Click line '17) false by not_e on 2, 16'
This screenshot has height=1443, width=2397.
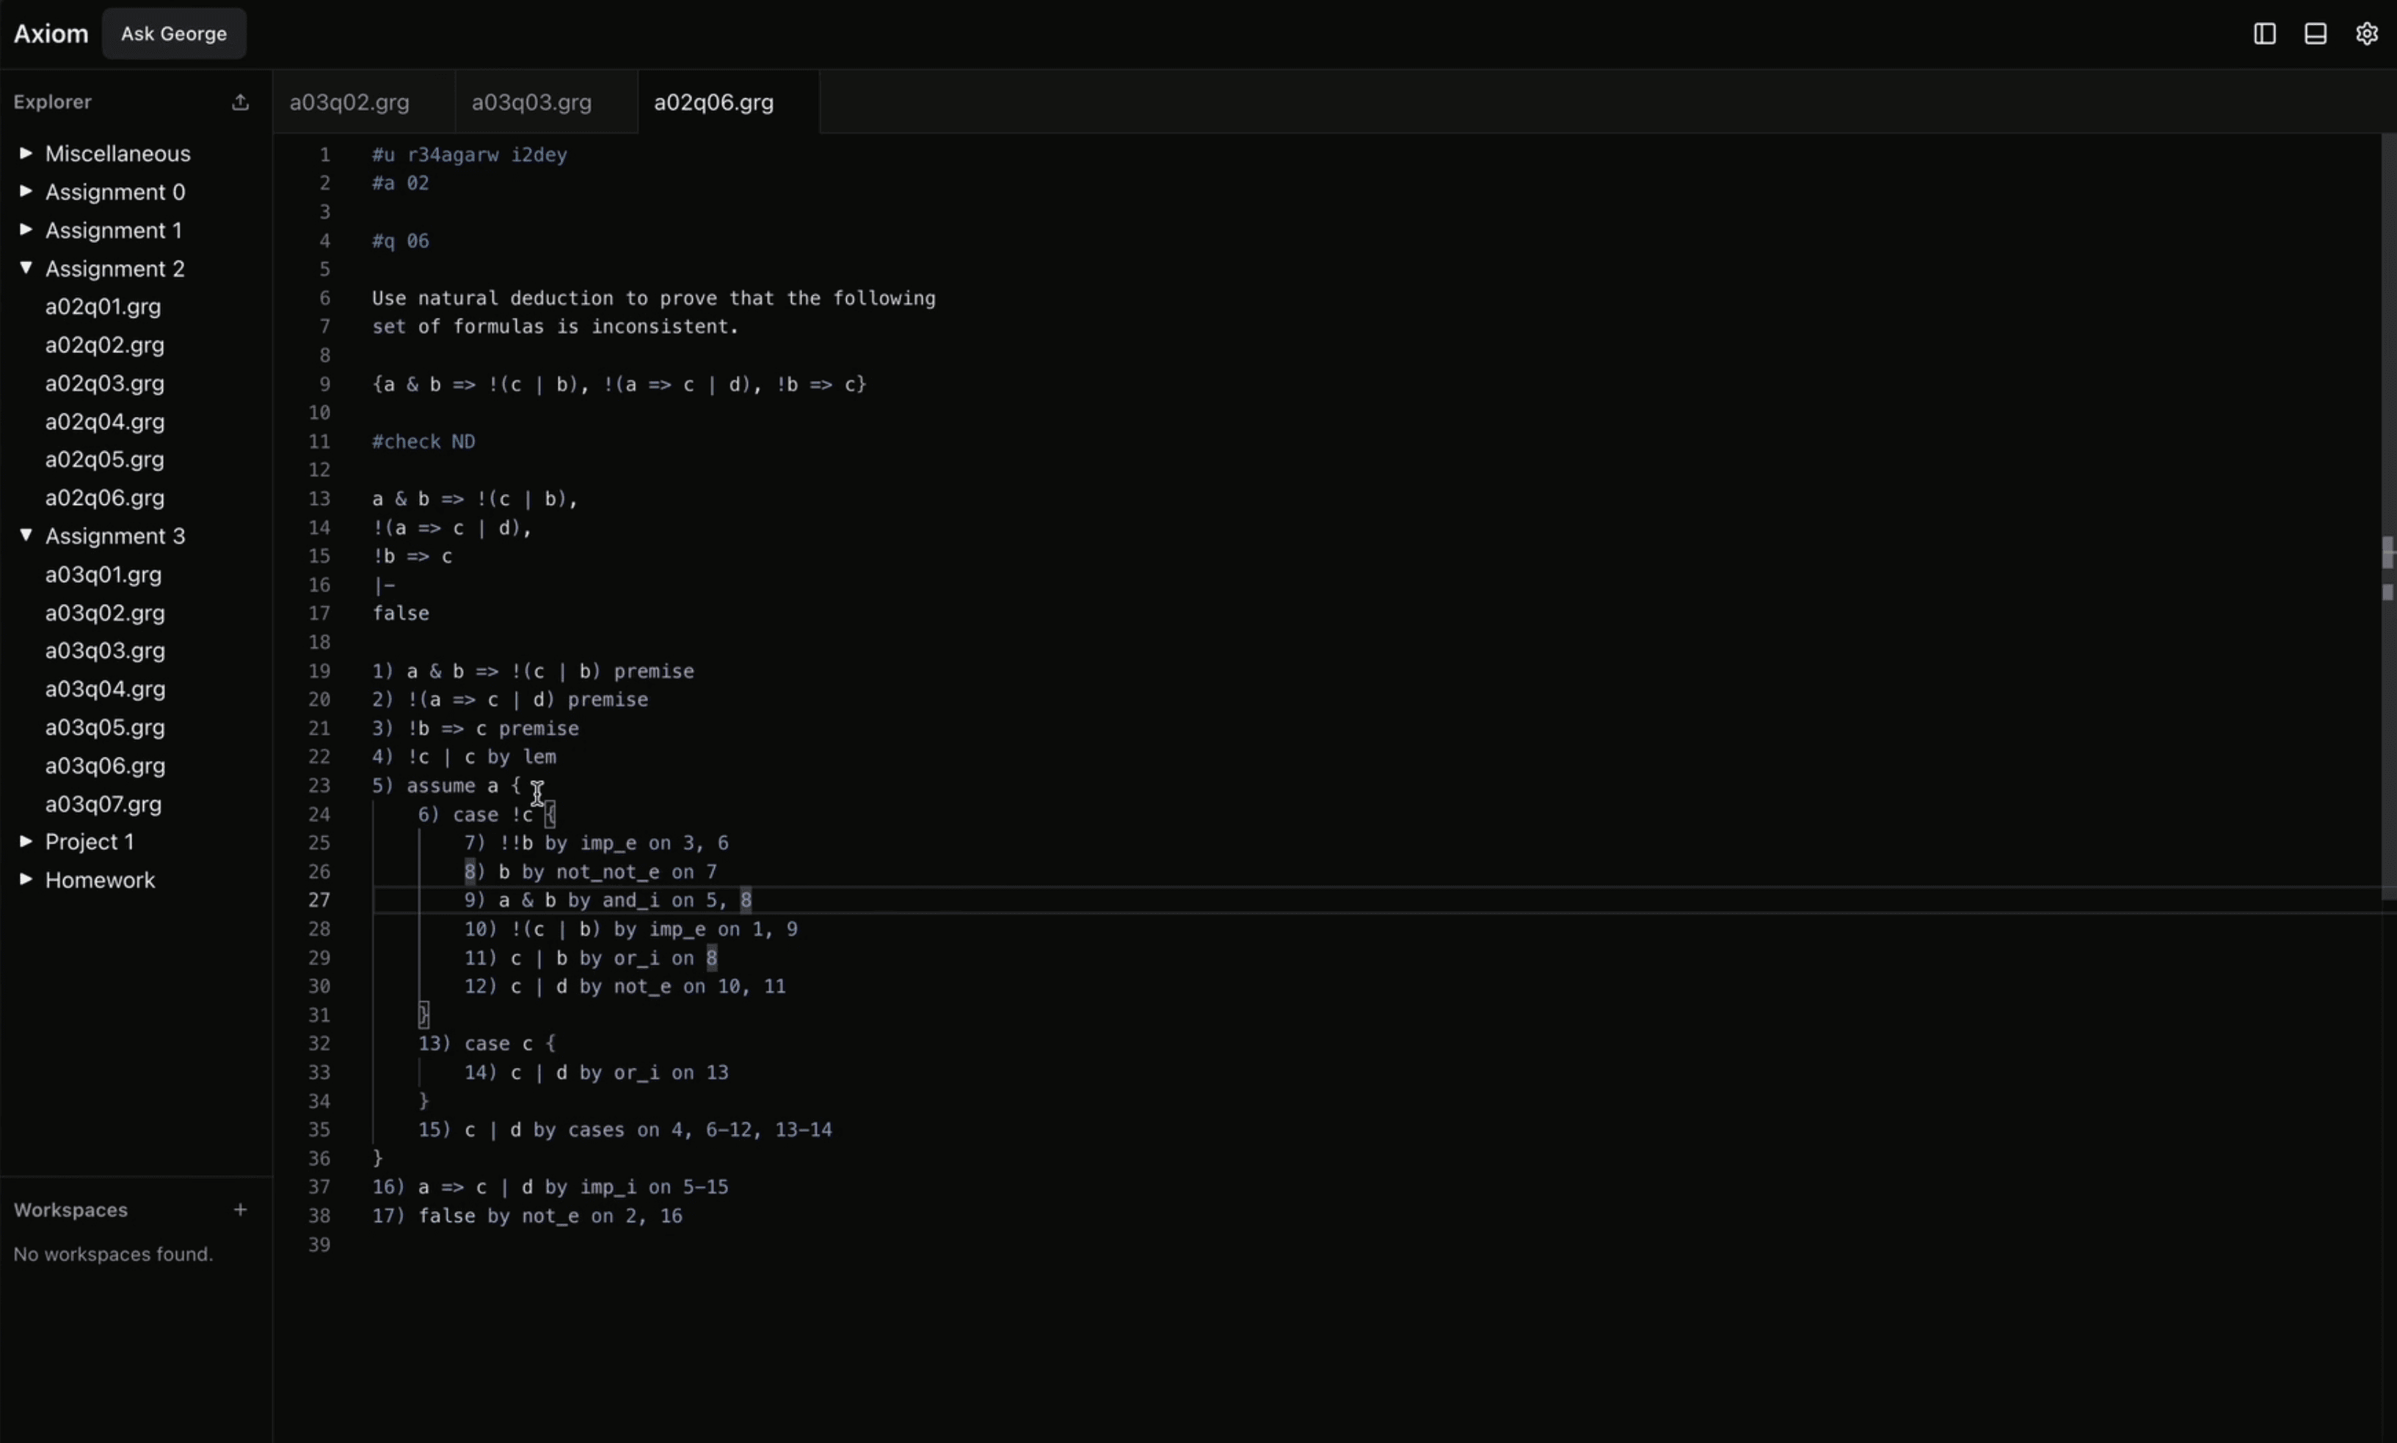(528, 1216)
